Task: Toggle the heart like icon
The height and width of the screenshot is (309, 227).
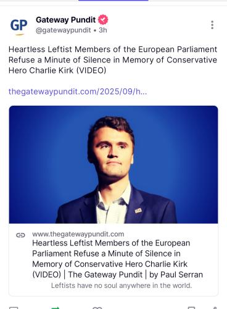Action: 97,308
